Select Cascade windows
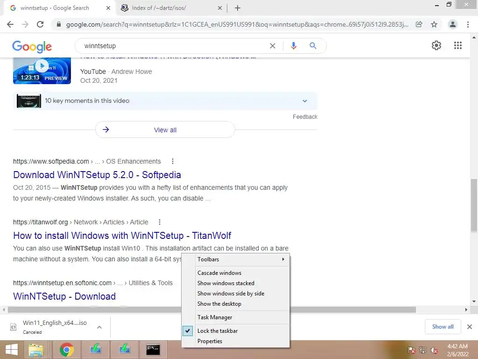The image size is (478, 359). [236, 273]
